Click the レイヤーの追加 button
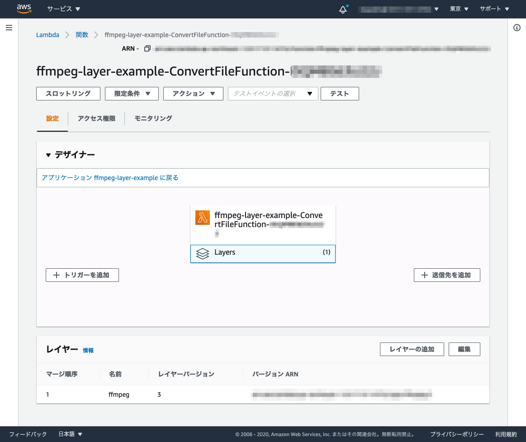Image resolution: width=526 pixels, height=442 pixels. [412, 349]
